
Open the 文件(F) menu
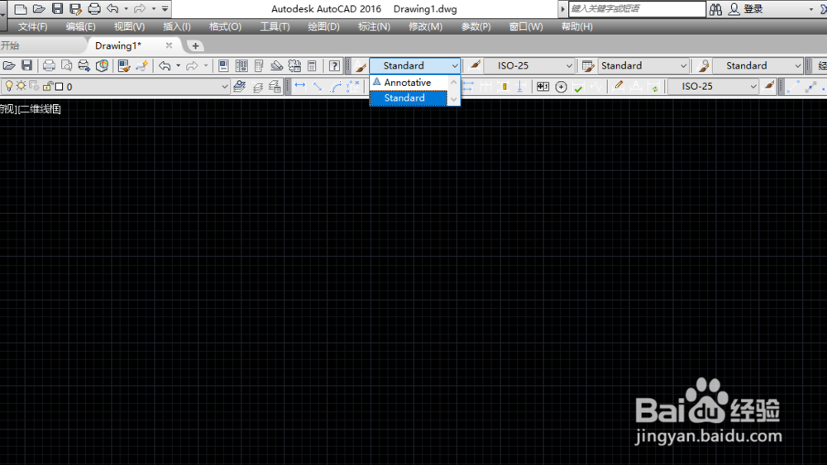coord(33,26)
